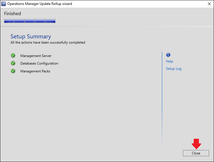Click the green check icon beside Databases Configuration

(x=13, y=63)
